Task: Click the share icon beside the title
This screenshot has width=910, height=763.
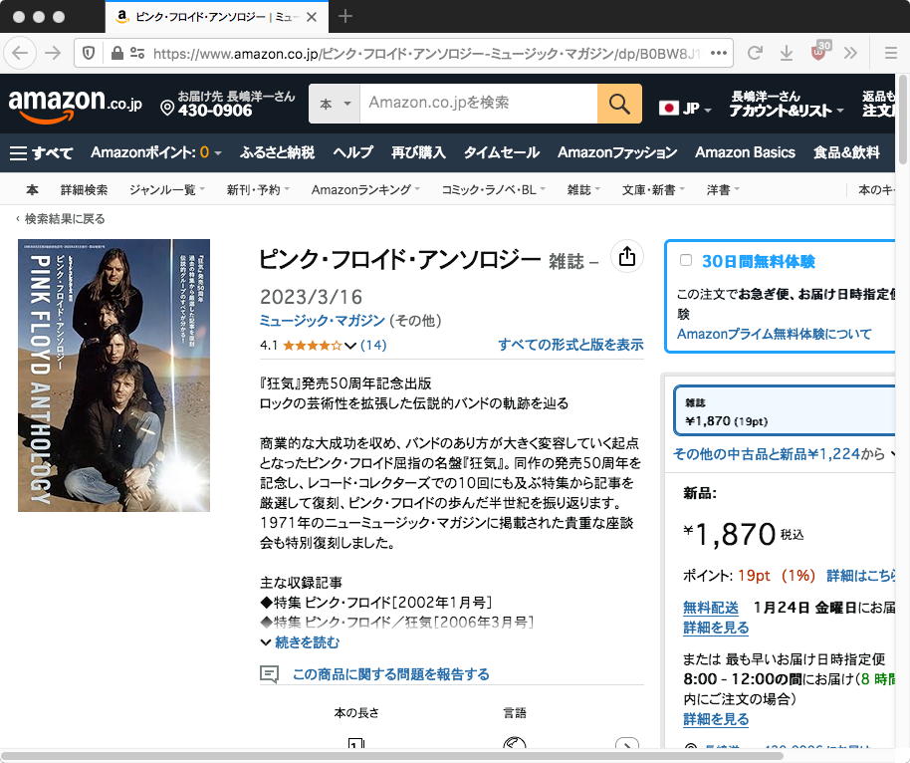Action: pos(627,256)
